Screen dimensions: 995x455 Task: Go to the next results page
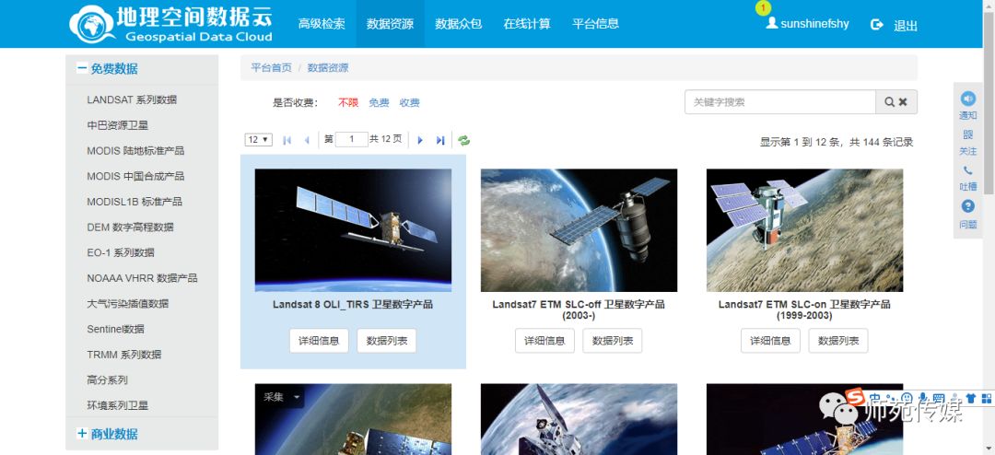coord(420,140)
